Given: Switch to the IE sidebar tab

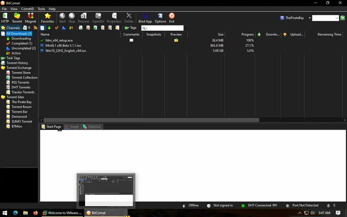Looking at the screenshot, I should (x=27, y=28).
